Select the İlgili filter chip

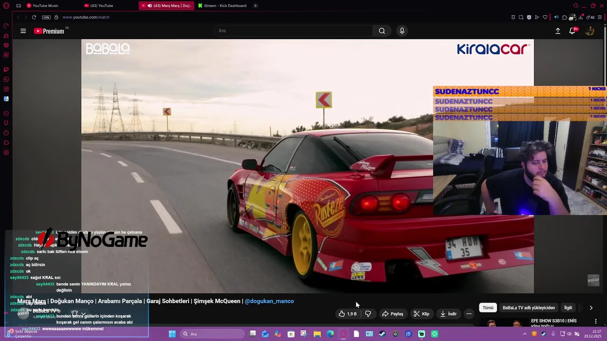[568, 308]
